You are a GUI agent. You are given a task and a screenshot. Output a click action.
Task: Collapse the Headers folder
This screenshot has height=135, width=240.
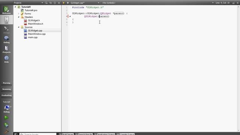point(19,17)
